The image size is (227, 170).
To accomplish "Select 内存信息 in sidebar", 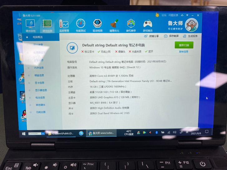I will coord(39,68).
